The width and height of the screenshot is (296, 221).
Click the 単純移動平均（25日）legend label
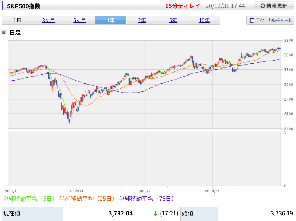coord(87,199)
